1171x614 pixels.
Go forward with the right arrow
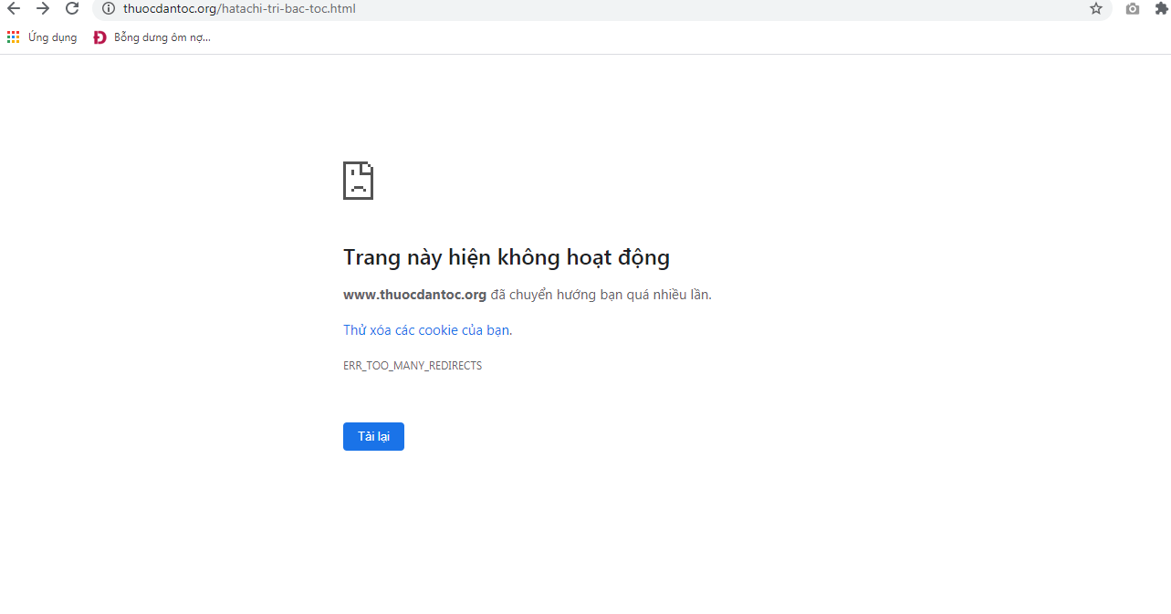(x=43, y=8)
